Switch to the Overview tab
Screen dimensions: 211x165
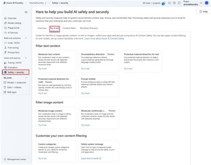(x=42, y=28)
